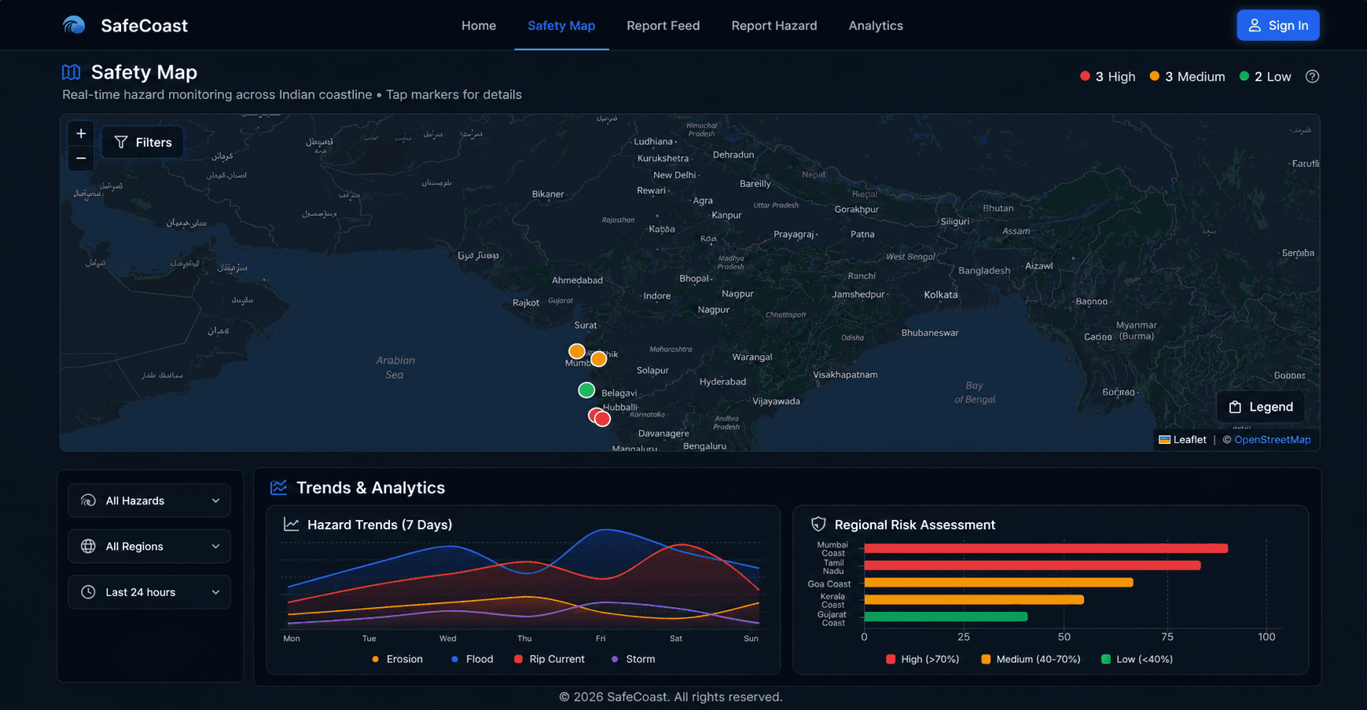The image size is (1367, 710).
Task: Click the SafeCoast wave logo icon
Action: (x=74, y=25)
